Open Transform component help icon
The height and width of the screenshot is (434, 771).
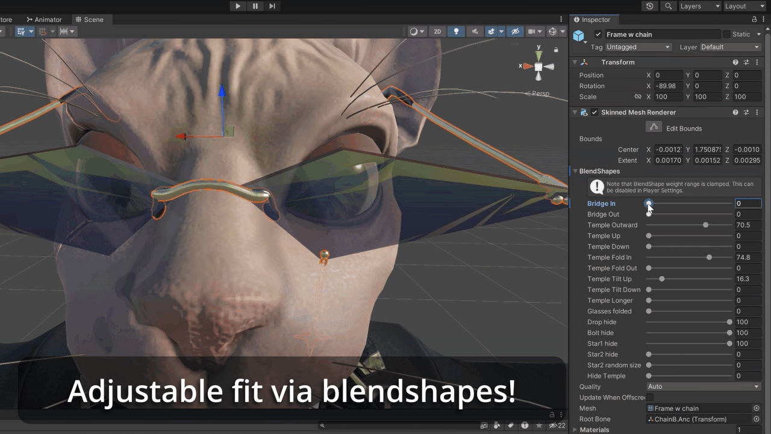[735, 62]
